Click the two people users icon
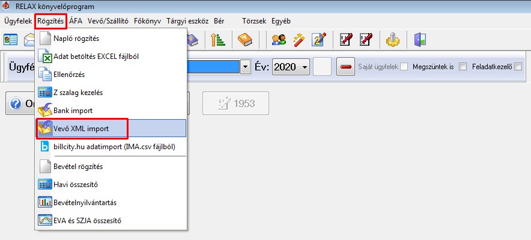This screenshot has height=240, width=531. 279,40
